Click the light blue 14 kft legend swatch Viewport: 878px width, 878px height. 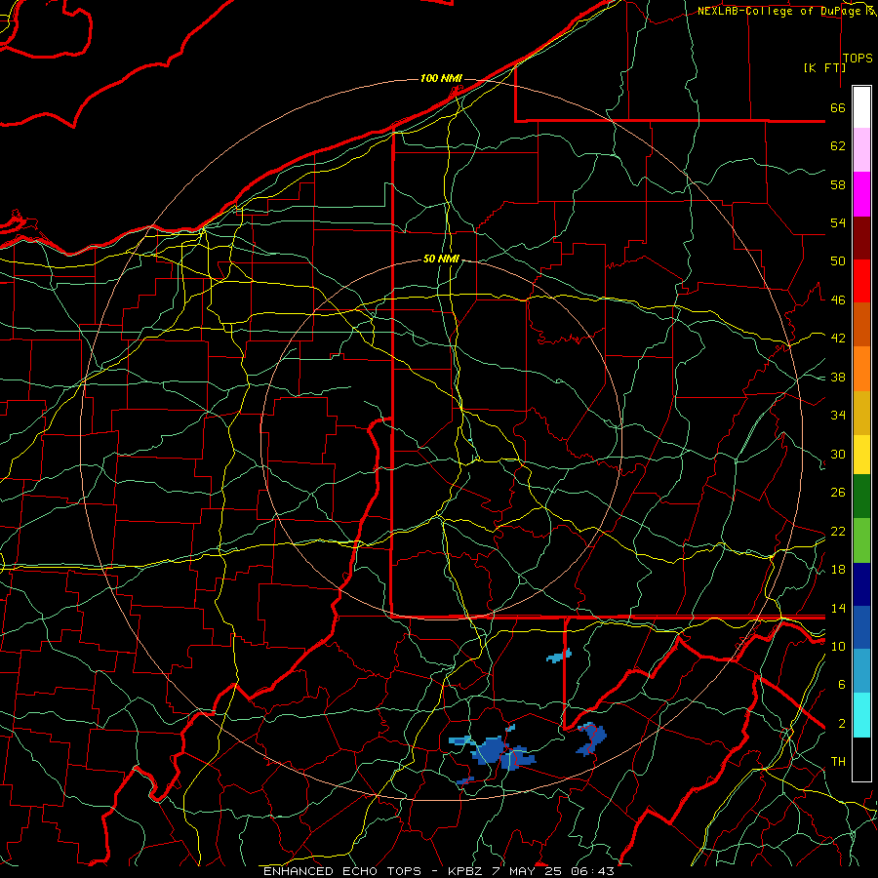(x=861, y=670)
